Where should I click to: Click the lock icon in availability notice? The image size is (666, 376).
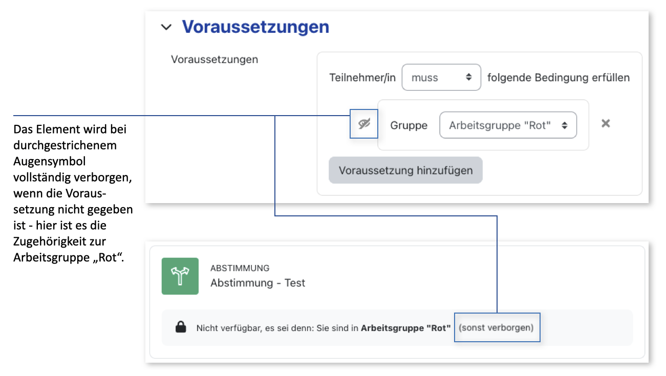coord(180,327)
